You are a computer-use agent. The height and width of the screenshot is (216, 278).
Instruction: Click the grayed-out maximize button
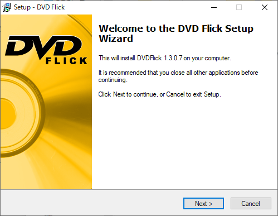click(239, 7)
